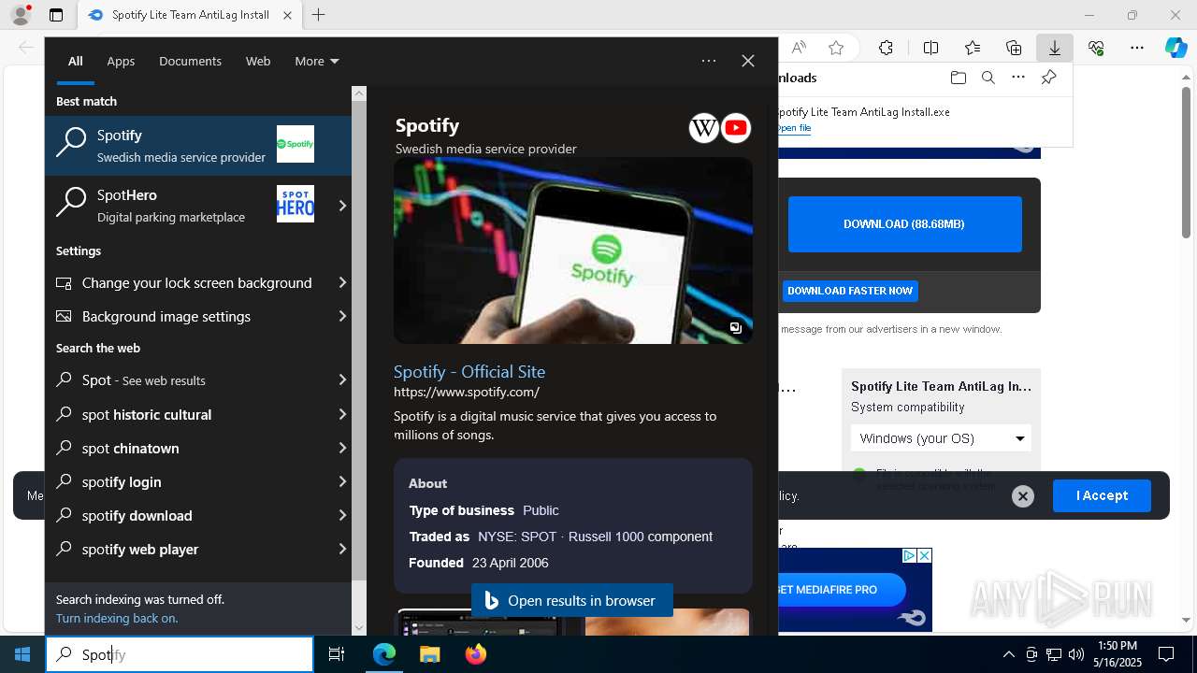Click Edge profile avatar icon
Viewport: 1197px width, 673px height.
[x=21, y=15]
